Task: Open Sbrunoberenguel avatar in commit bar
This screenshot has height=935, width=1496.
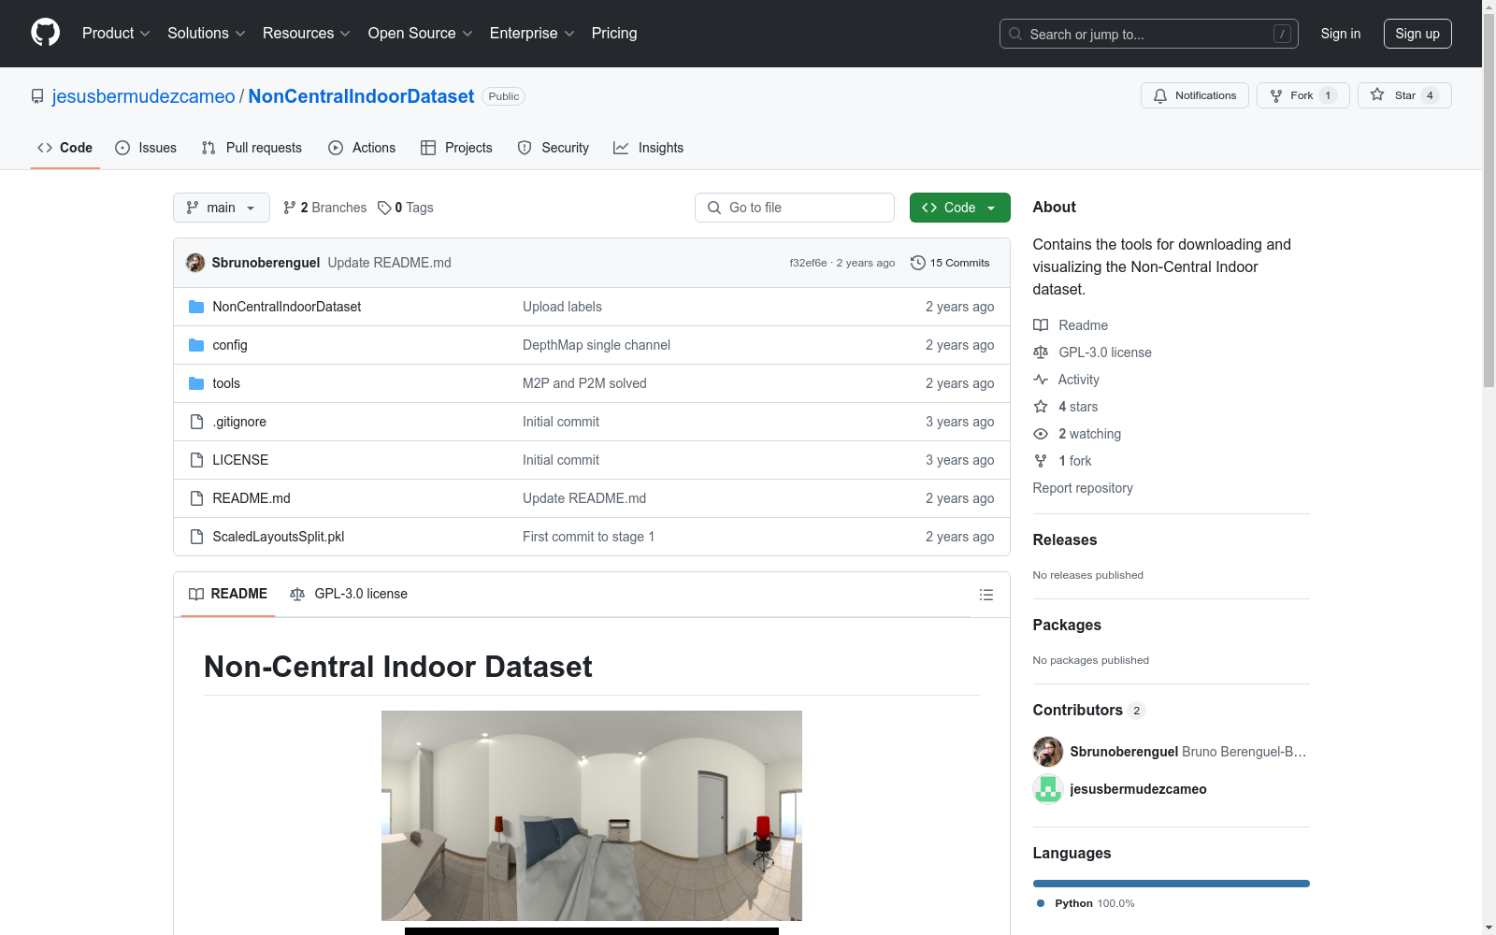Action: (195, 263)
